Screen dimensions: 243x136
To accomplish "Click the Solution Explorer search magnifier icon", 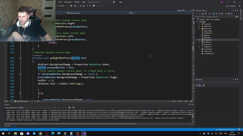I will (x=236, y=17).
